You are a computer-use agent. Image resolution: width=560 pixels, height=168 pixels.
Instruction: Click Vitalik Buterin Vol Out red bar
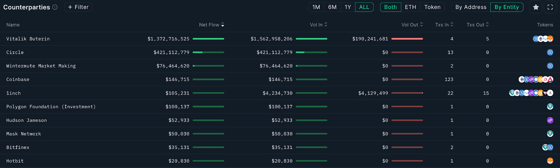click(407, 39)
